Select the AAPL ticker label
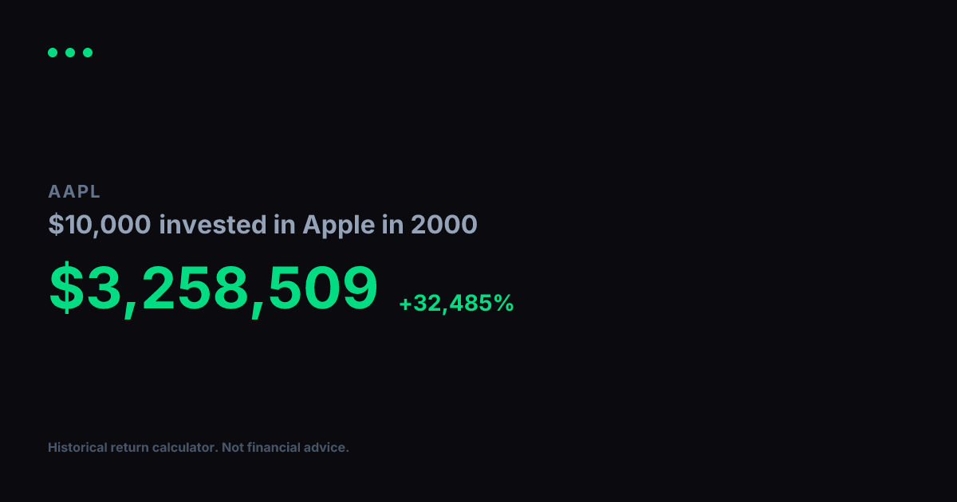This screenshot has height=502, width=957. [x=74, y=191]
